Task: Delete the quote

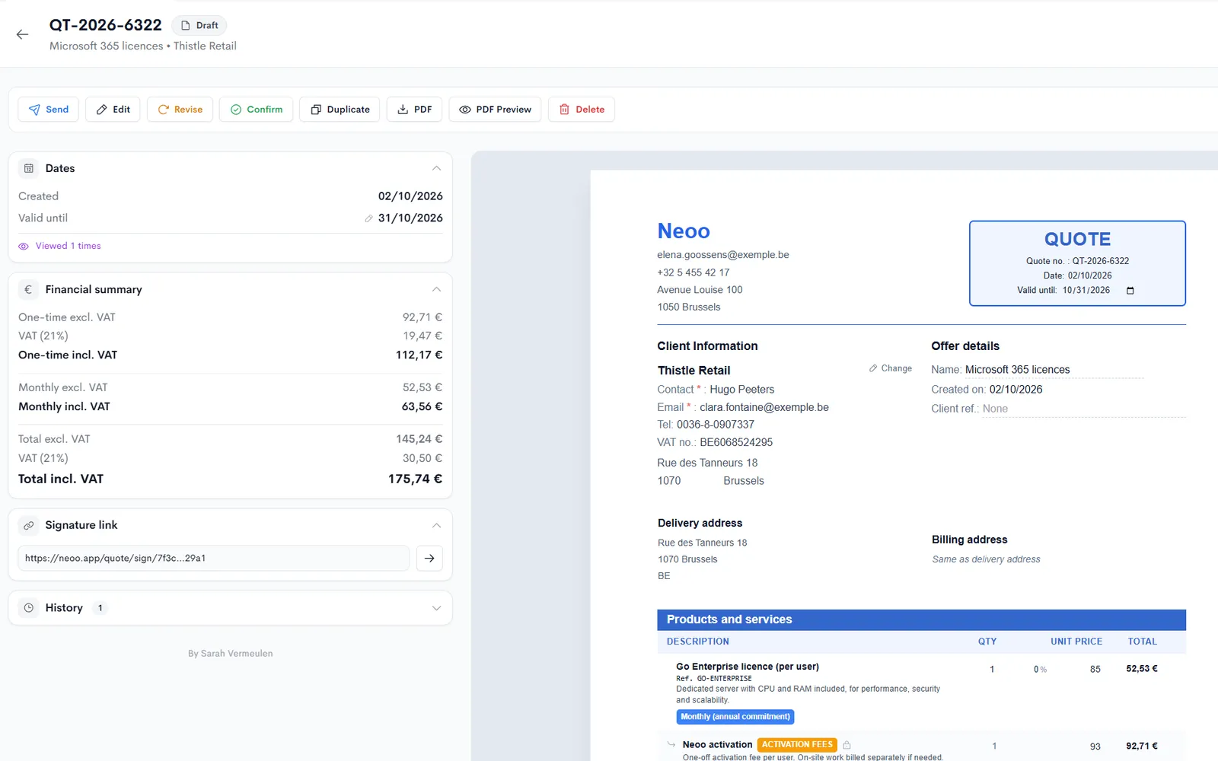Action: pos(582,110)
